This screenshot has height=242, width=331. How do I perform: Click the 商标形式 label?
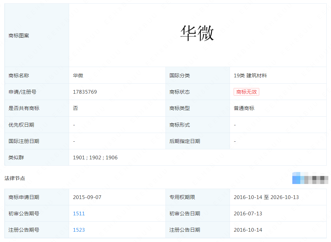(180, 125)
